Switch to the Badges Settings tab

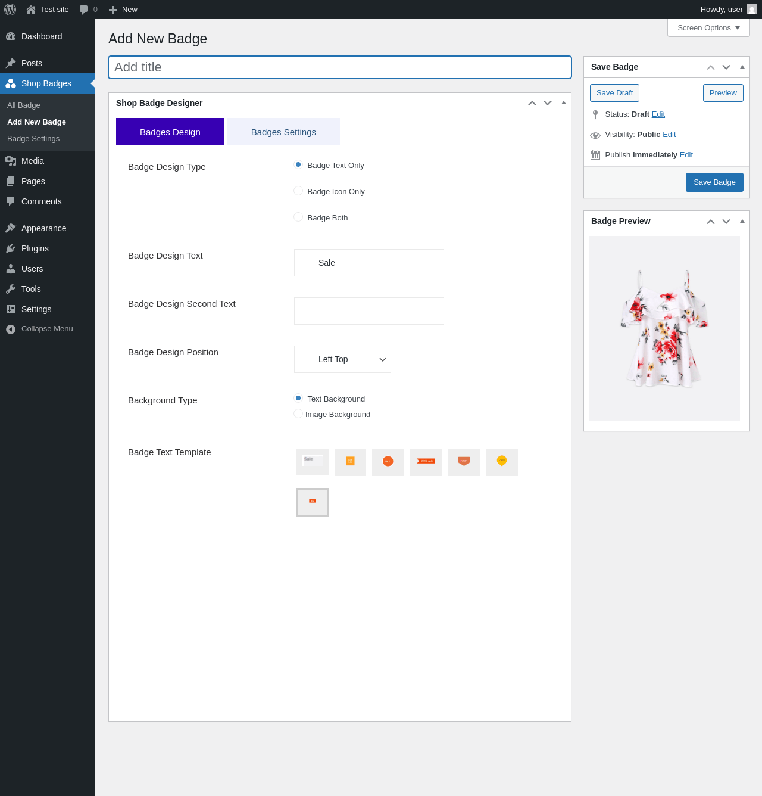click(x=283, y=132)
